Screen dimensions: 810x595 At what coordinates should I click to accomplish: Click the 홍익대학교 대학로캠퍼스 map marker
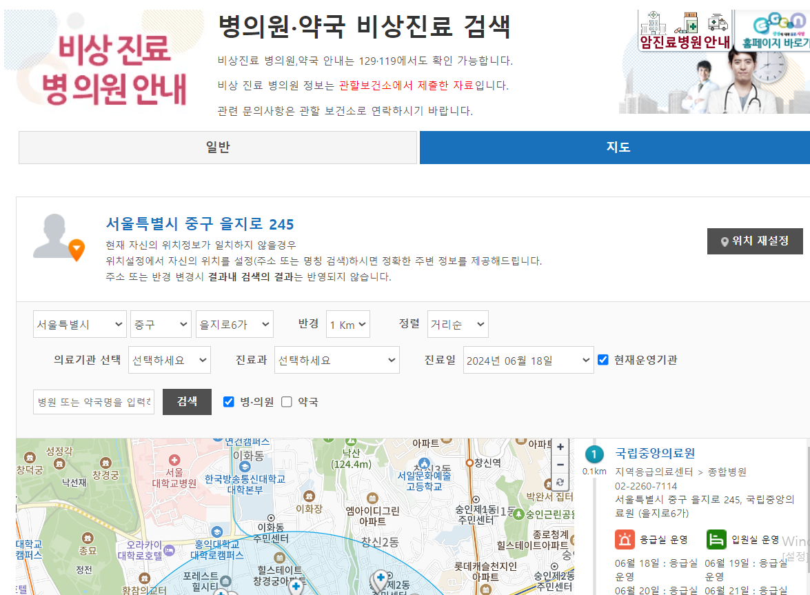(217, 532)
